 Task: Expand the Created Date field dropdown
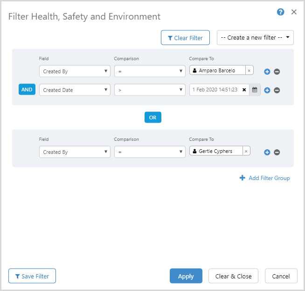tap(75, 90)
